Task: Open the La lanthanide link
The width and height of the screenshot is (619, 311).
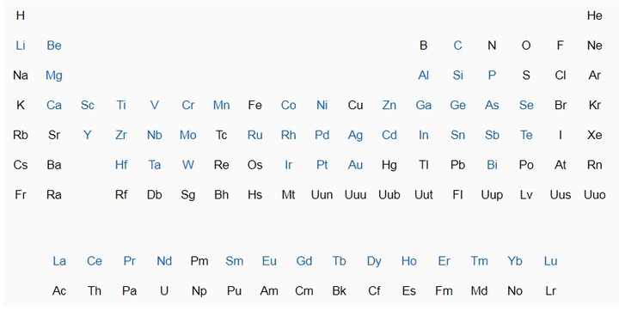Action: (x=59, y=261)
